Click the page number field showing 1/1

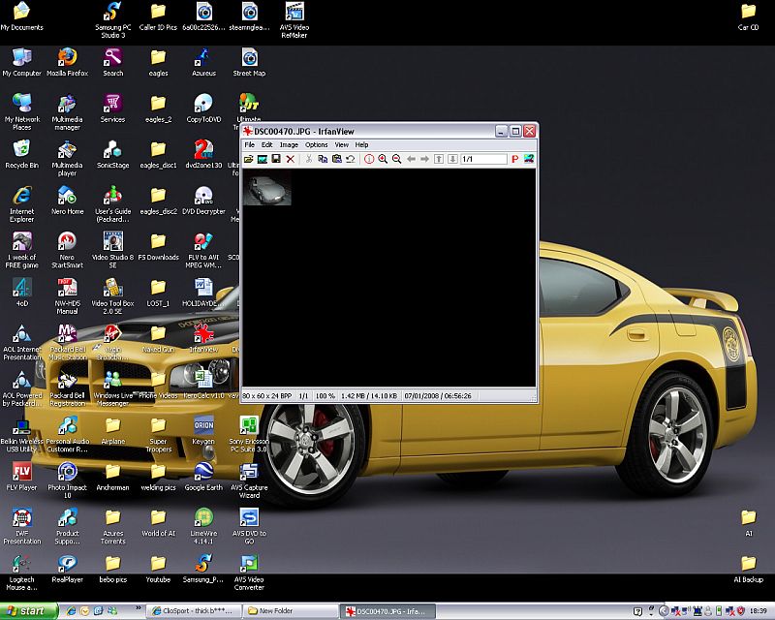coord(482,159)
